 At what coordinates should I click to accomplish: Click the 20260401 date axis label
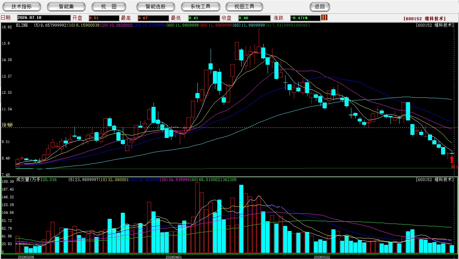173,257
